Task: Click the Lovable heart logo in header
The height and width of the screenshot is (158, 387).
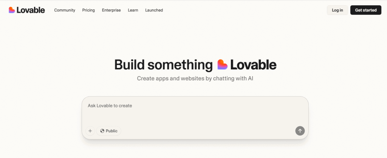Action: pyautogui.click(x=12, y=10)
